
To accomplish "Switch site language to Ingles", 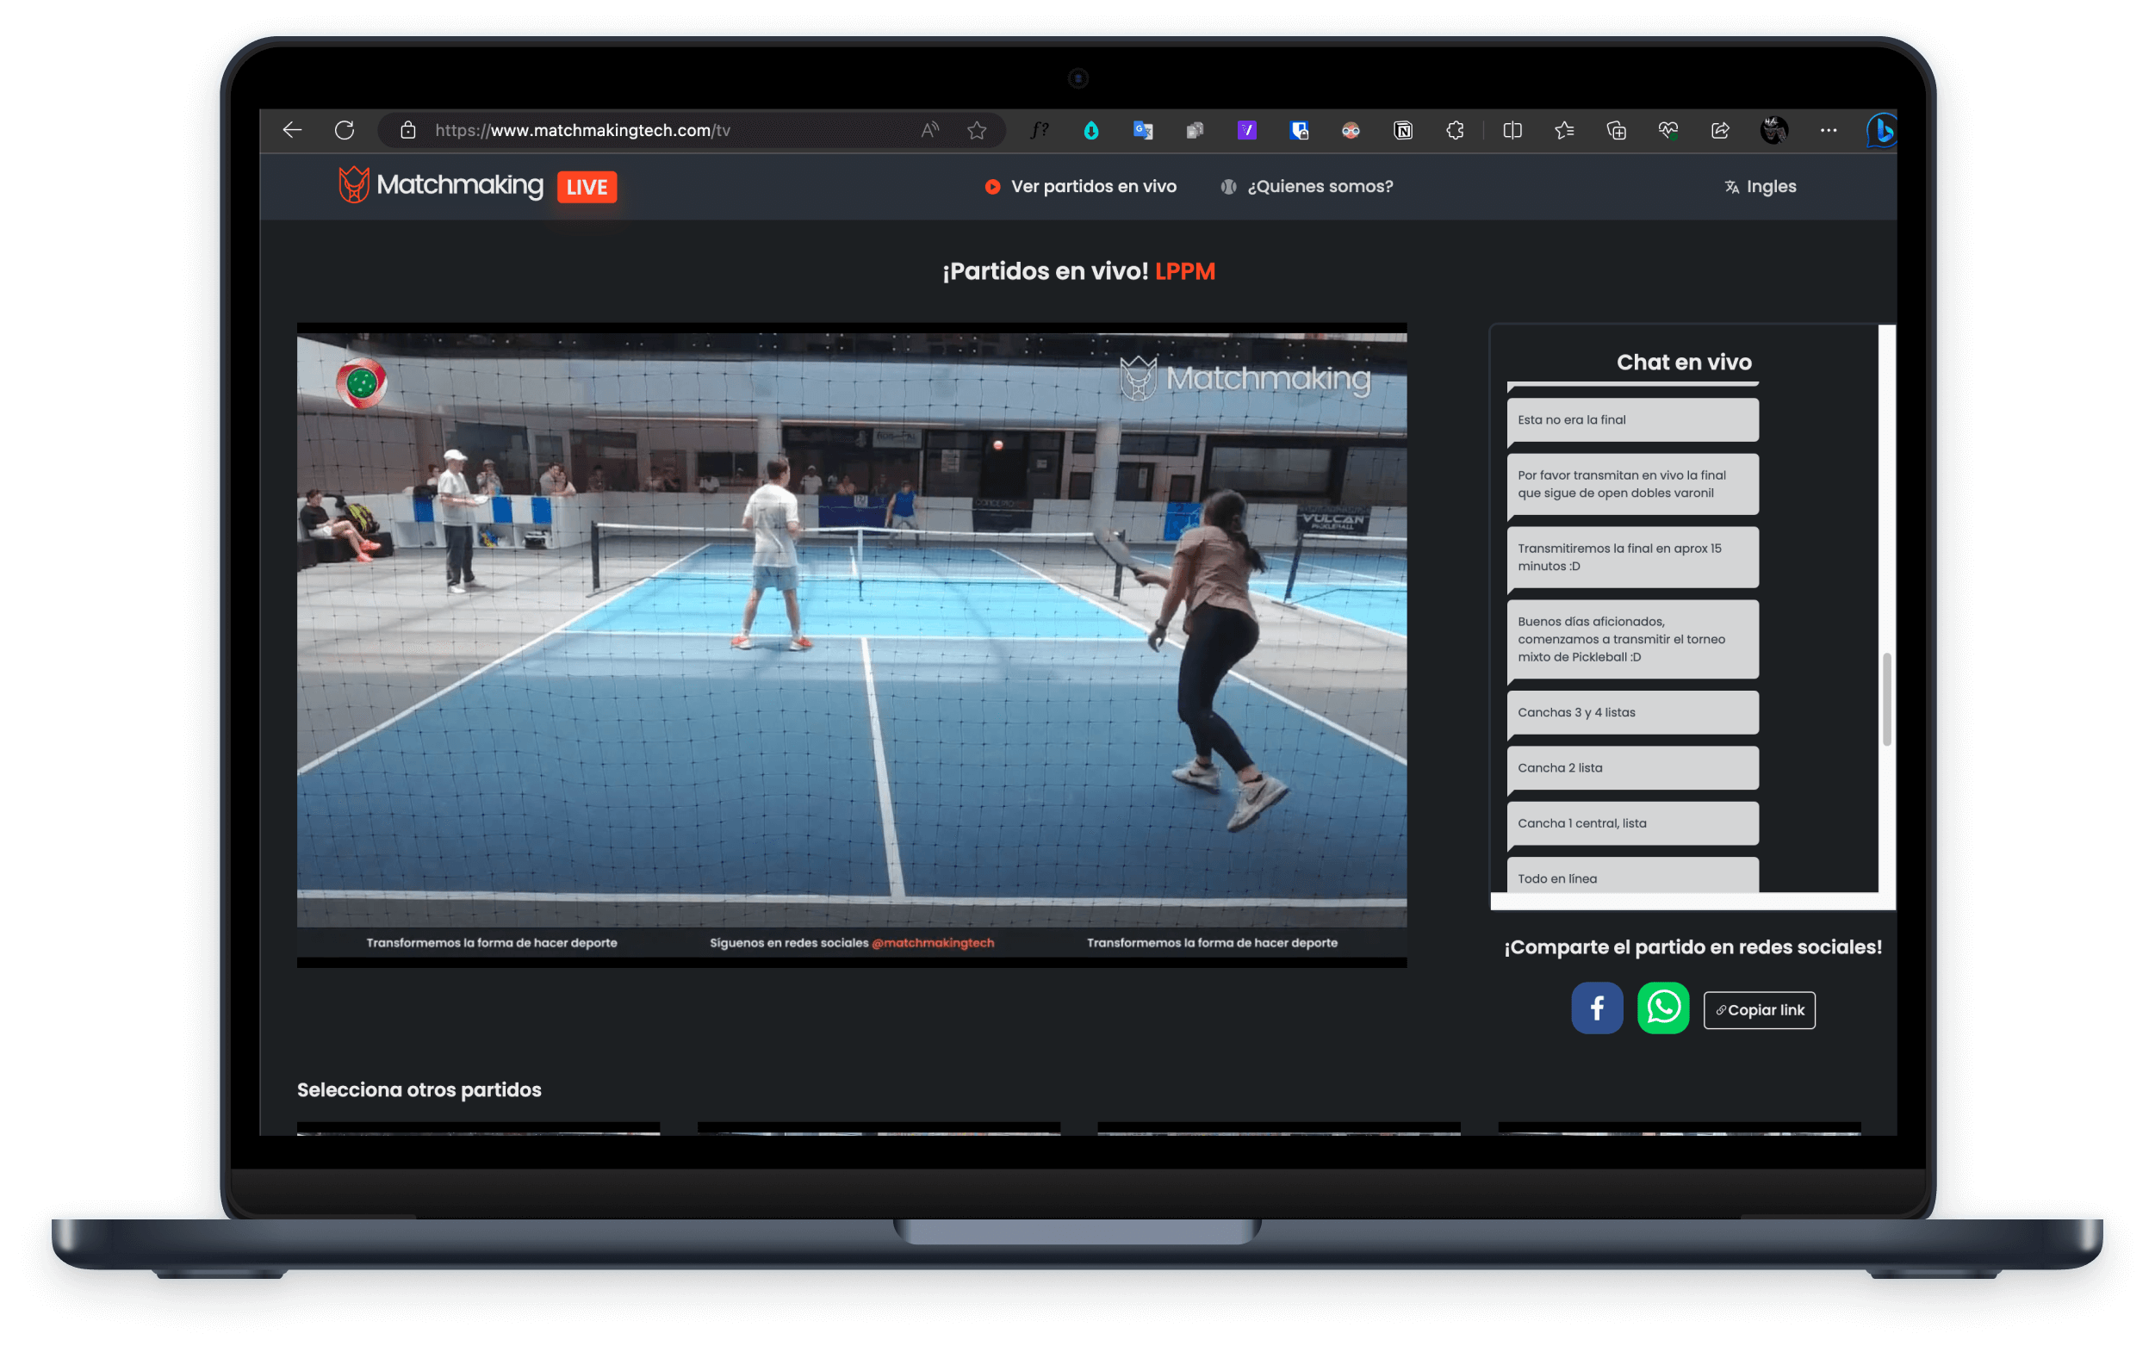I will 1760,186.
